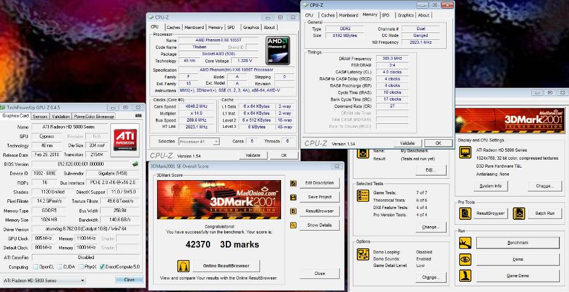The image size is (569, 292).
Task: Click the Pro Tools ResultBrowser magnifier icon
Action: (465, 214)
